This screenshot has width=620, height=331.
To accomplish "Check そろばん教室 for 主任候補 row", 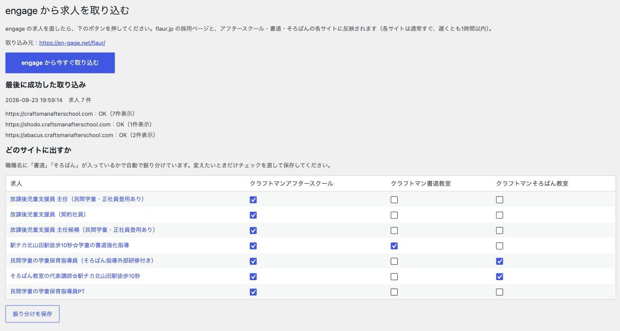I will tap(499, 231).
